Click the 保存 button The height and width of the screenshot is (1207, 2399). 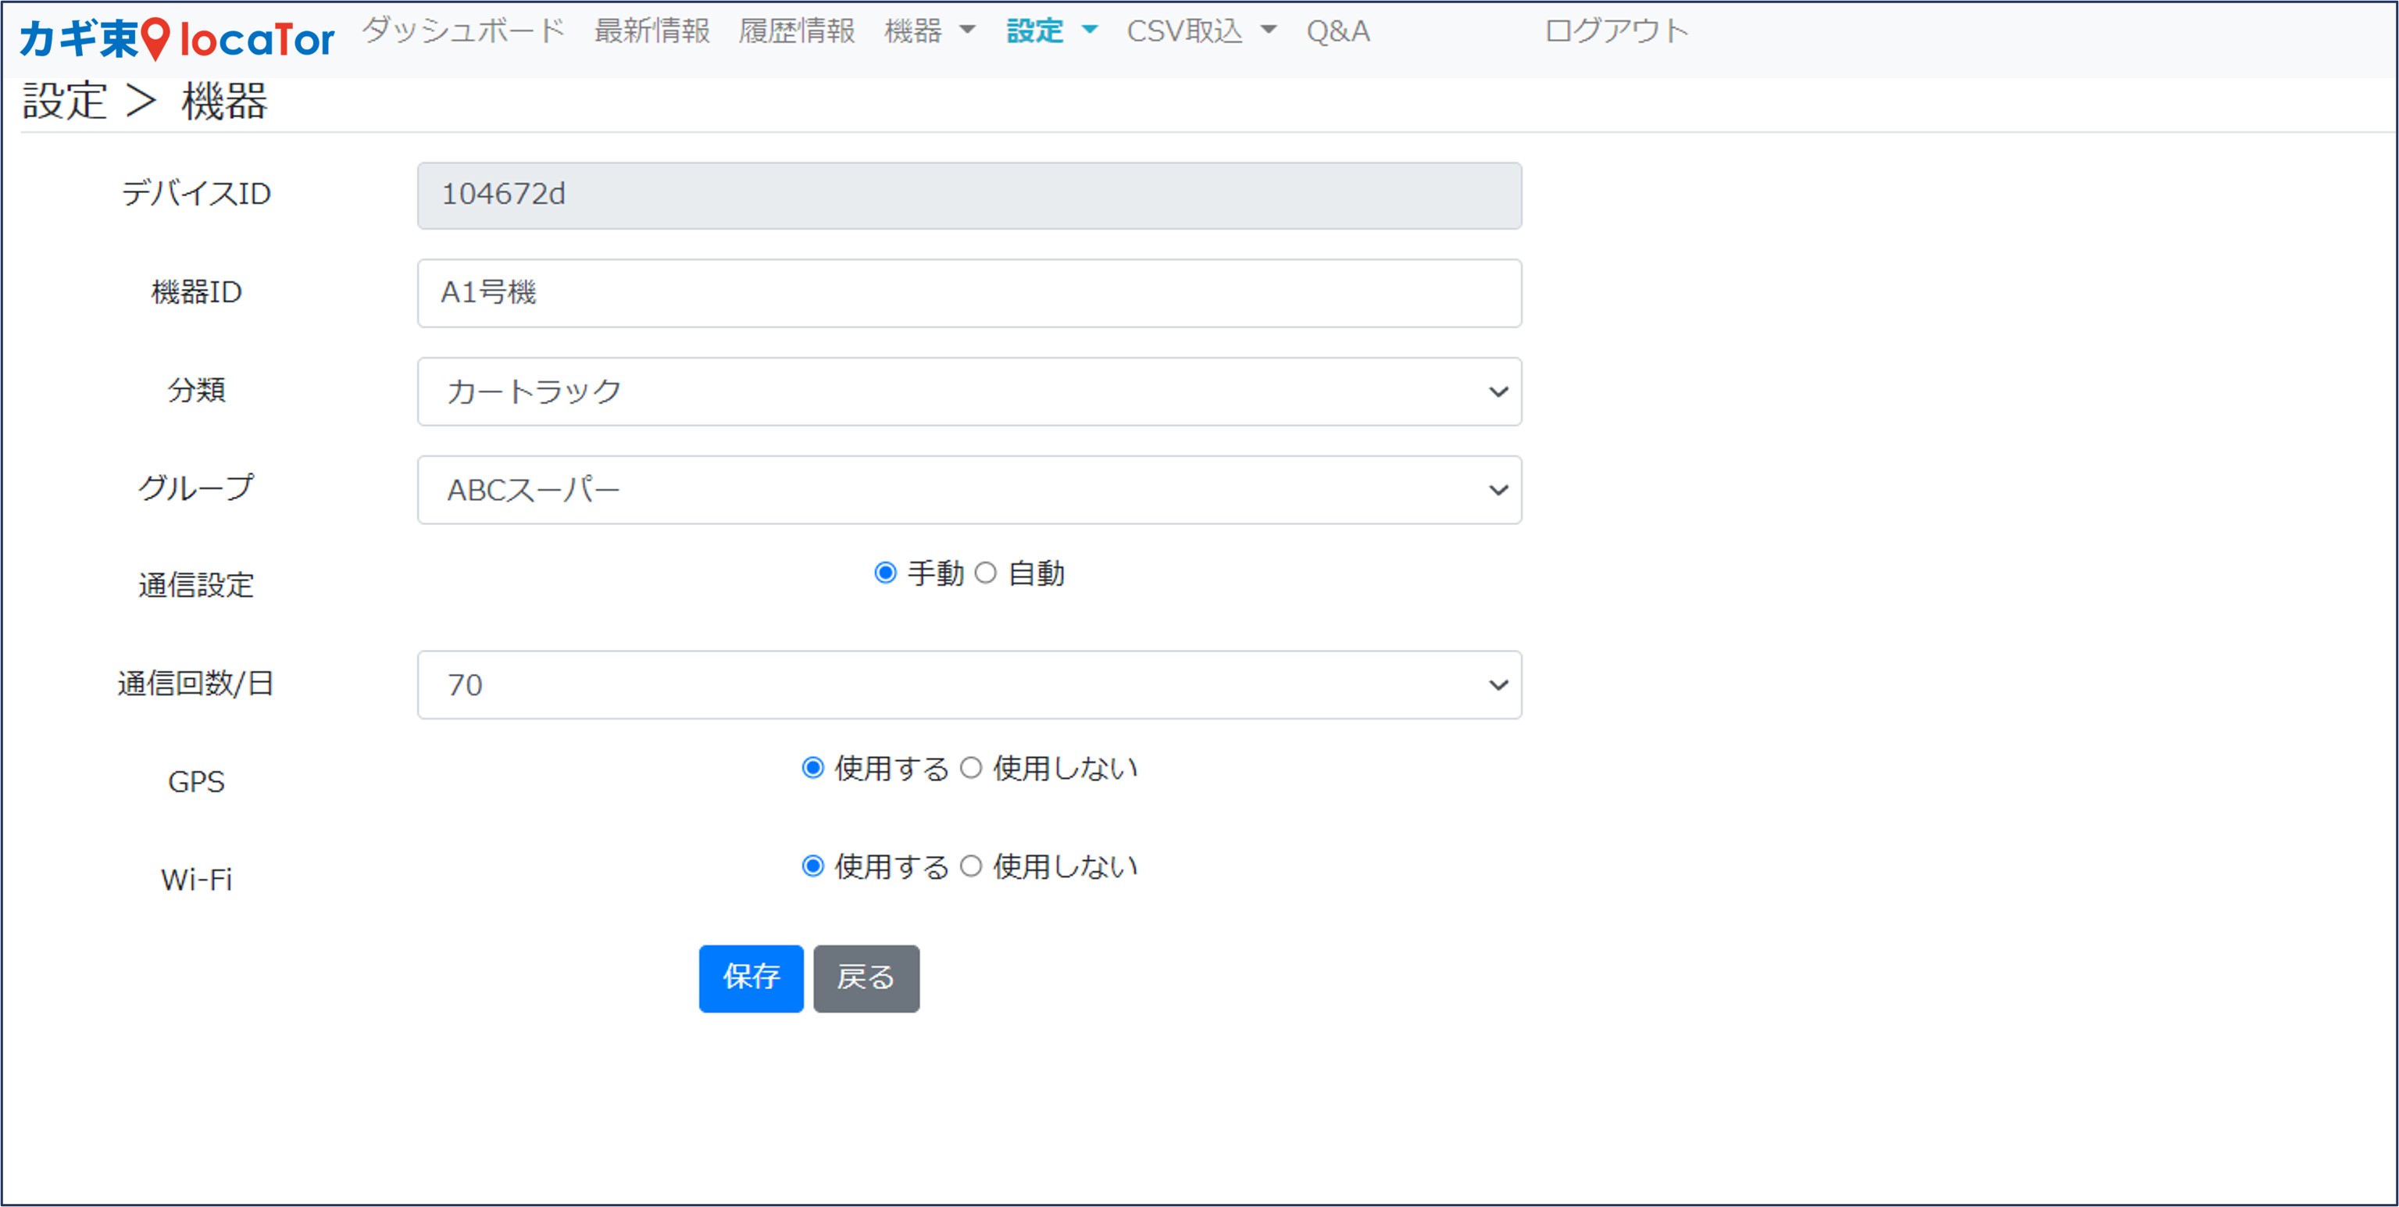point(751,978)
